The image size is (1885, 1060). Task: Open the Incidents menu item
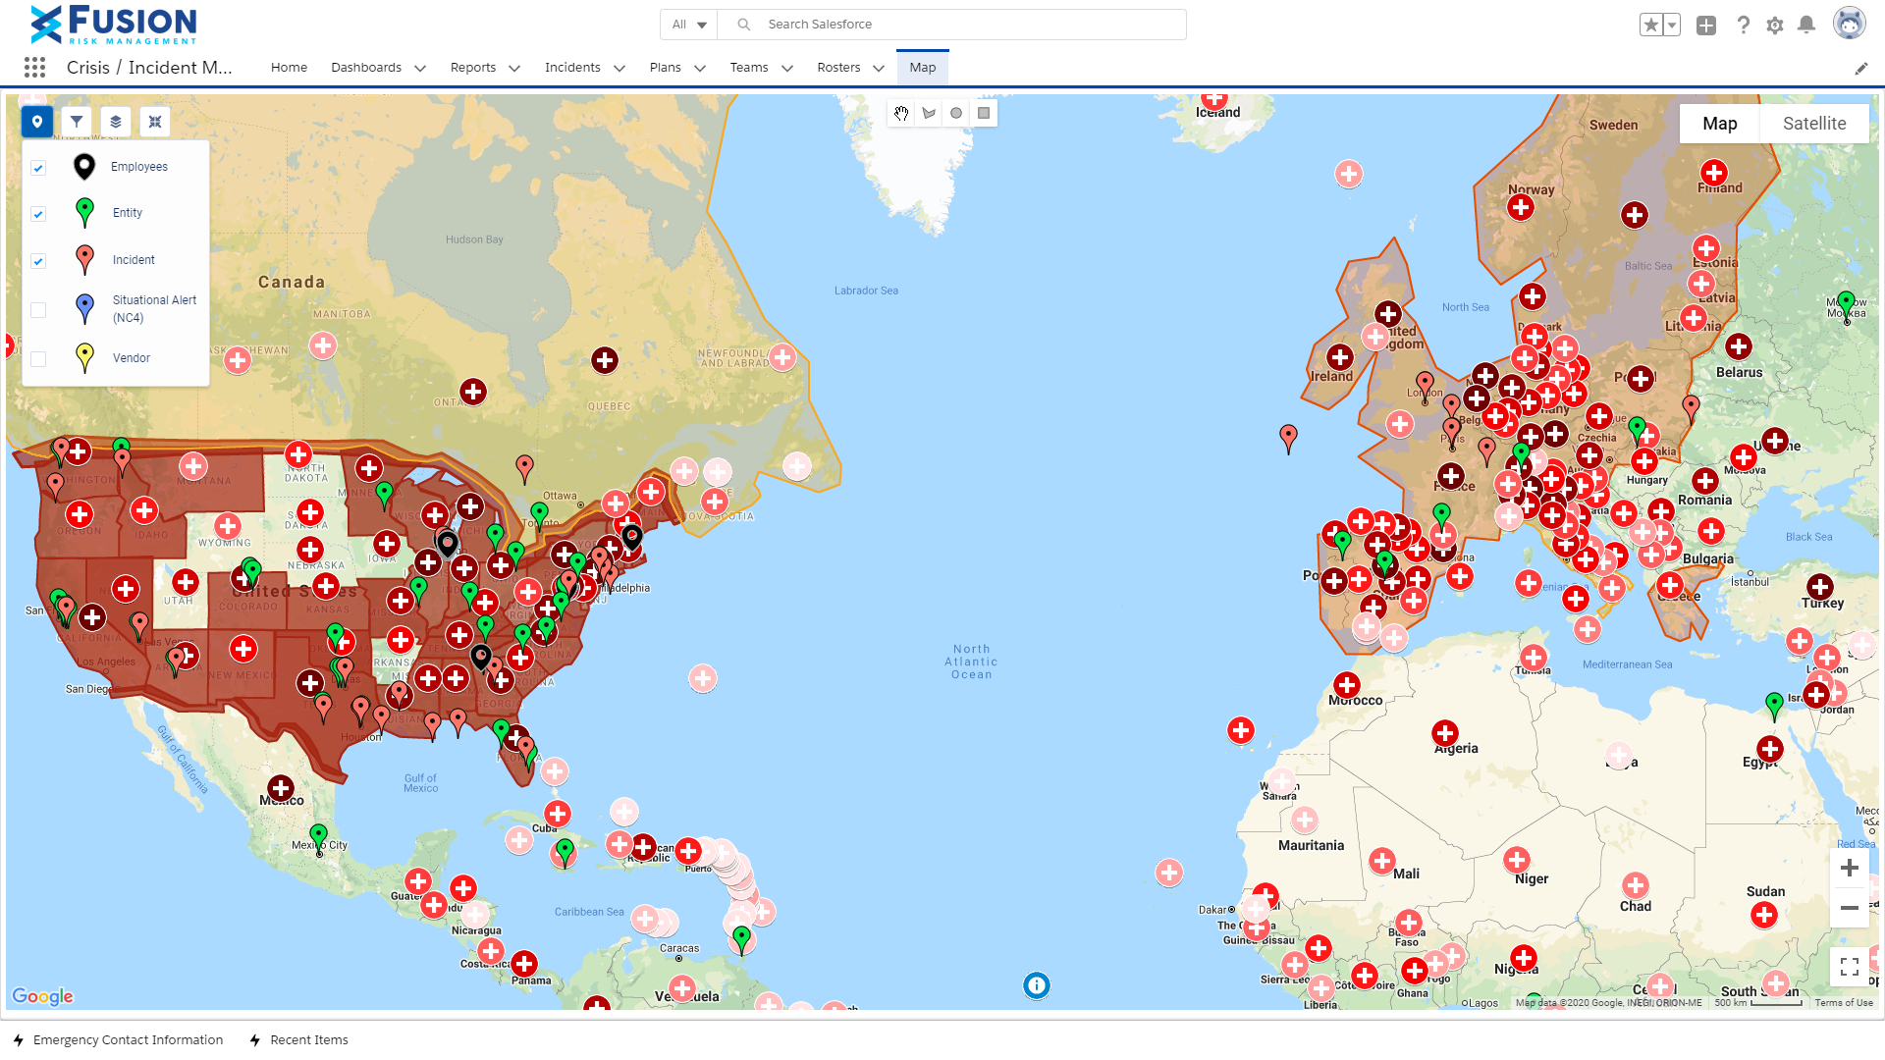pos(573,67)
